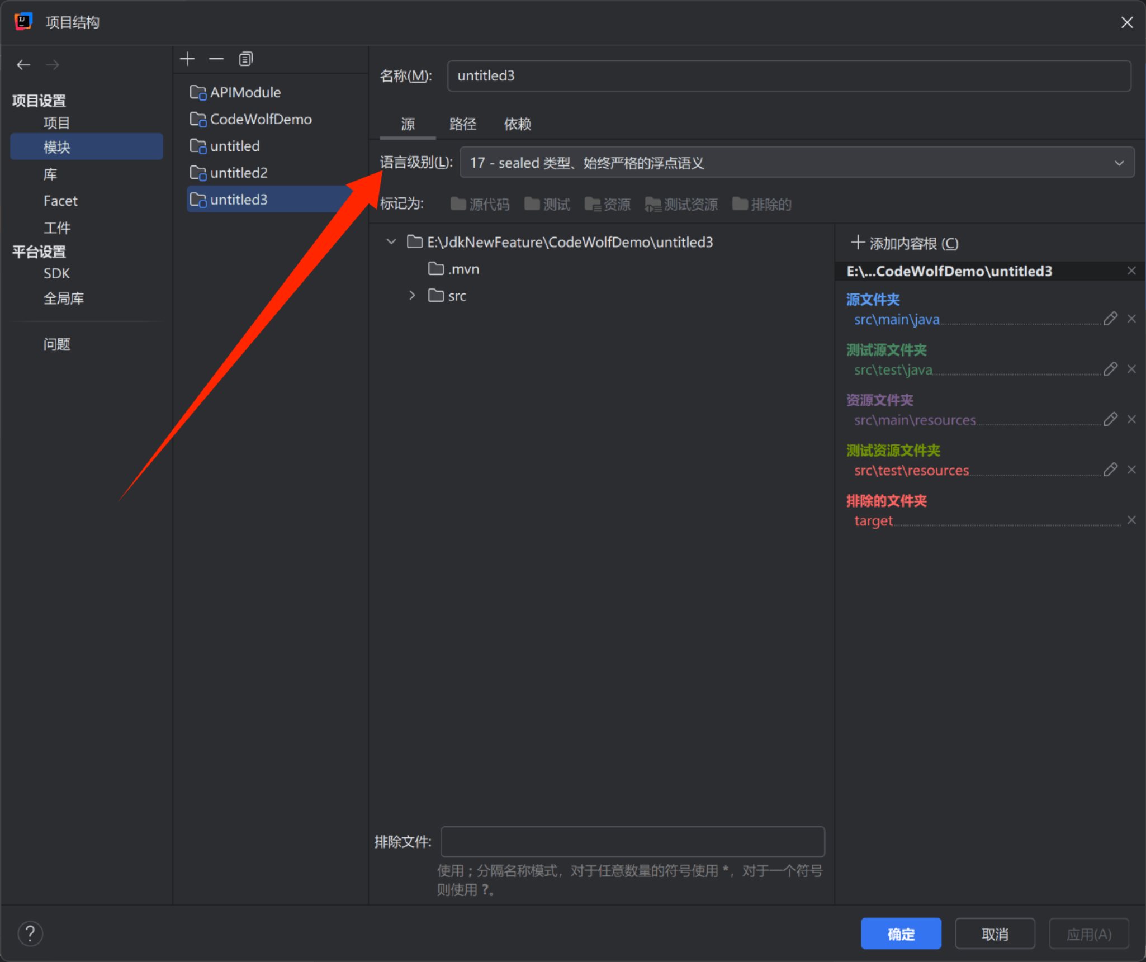Image resolution: width=1146 pixels, height=962 pixels.
Task: Edit src\main\java properties with pencil icon
Action: (x=1110, y=319)
